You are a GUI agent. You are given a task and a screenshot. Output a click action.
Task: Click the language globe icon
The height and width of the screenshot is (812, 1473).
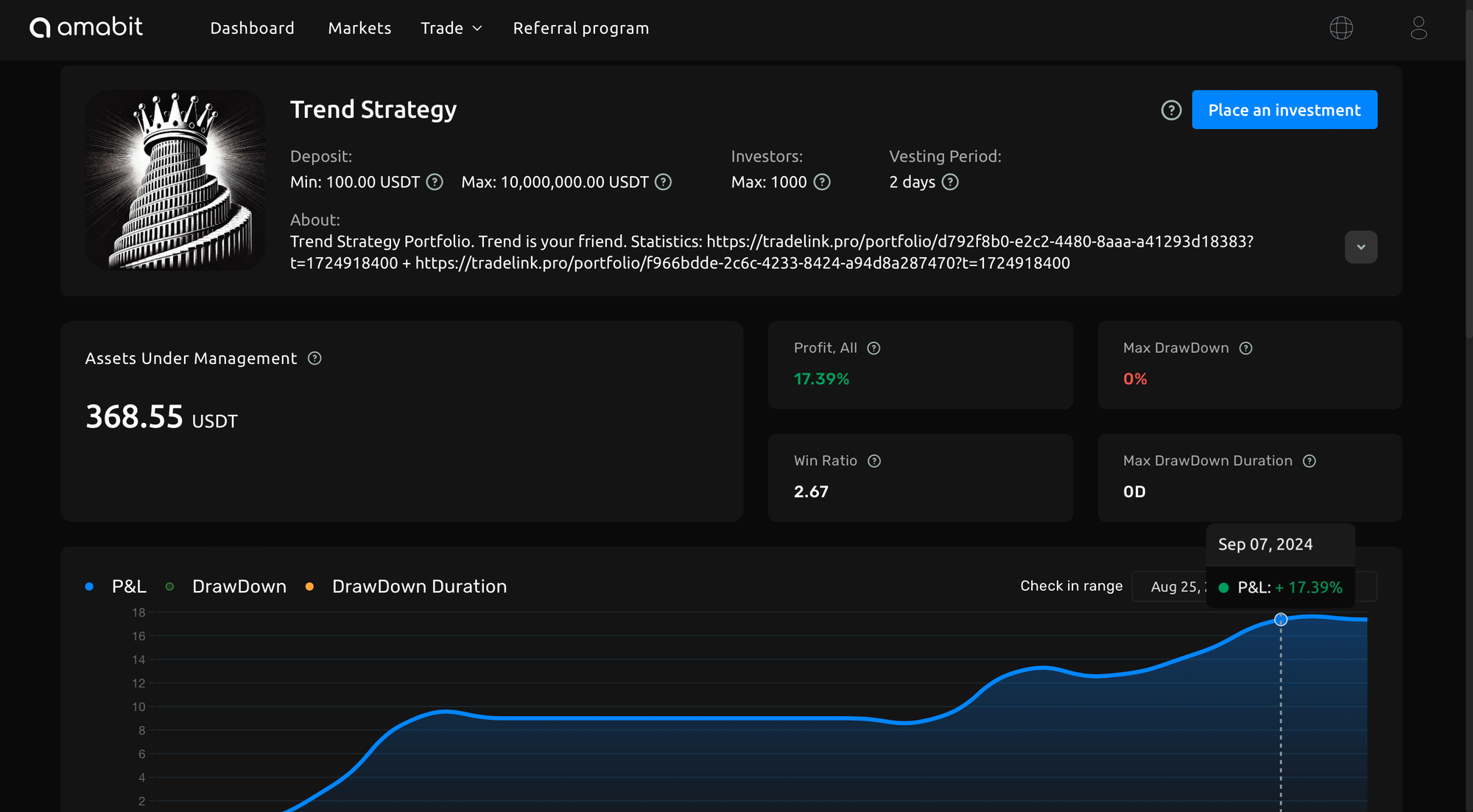pos(1341,28)
